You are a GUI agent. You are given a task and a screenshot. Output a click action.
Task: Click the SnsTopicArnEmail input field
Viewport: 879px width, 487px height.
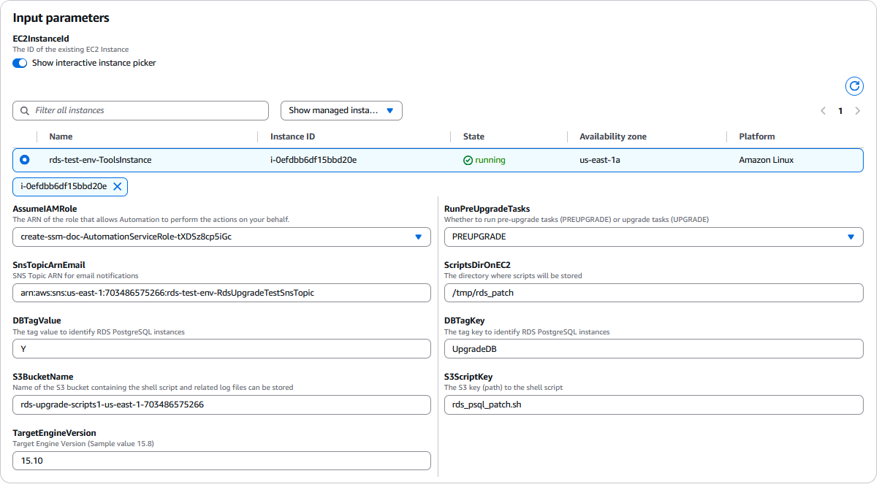(221, 293)
